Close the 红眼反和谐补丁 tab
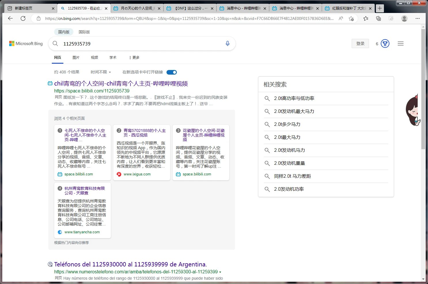 (370, 8)
